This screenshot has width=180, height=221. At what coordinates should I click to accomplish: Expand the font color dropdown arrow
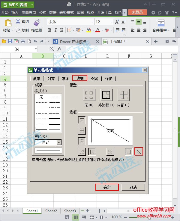click(x=102, y=30)
